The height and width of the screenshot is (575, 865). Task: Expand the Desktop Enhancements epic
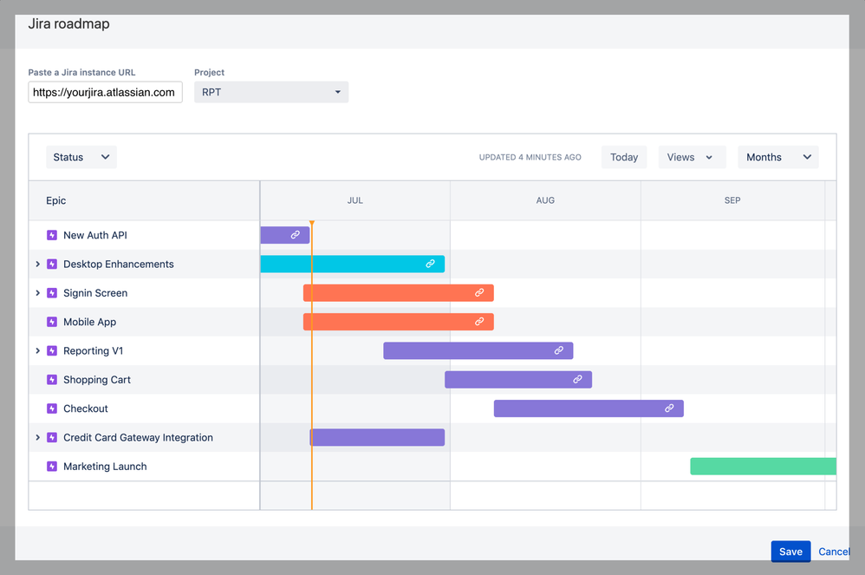click(x=37, y=264)
